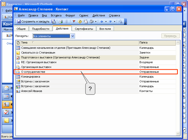Click New Message to Contact toolbar icon
This screenshot has width=188, height=140.
[86, 21]
